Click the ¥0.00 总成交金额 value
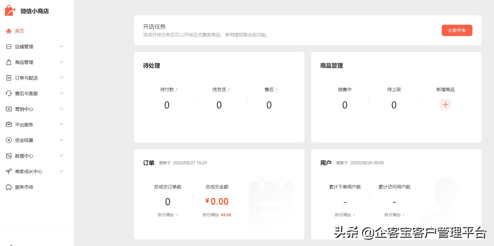Viewport: 494px width, 246px height. point(217,201)
